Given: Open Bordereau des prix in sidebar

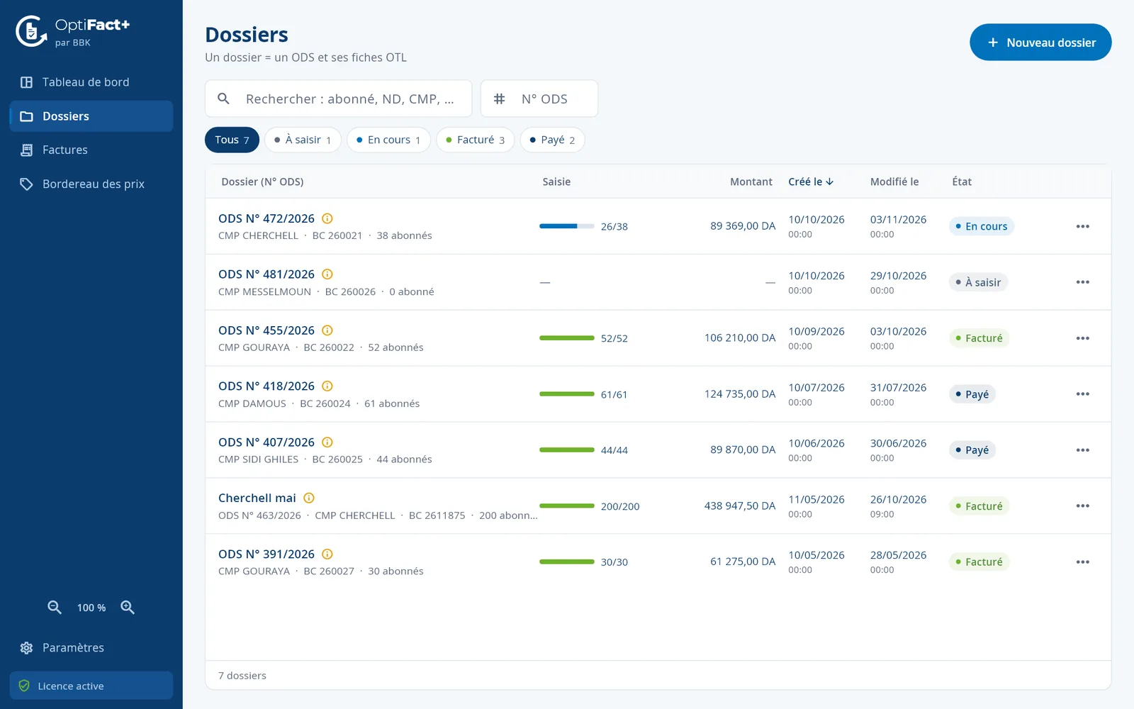Looking at the screenshot, I should pos(91,184).
